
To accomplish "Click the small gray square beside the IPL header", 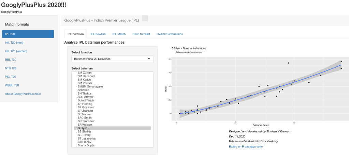I will (x=145, y=18).
